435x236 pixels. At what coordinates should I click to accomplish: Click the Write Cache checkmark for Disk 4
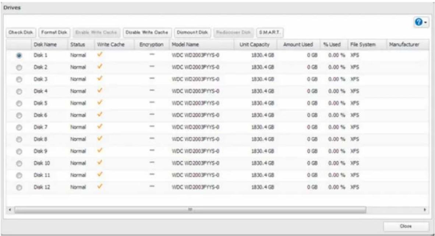tap(100, 90)
